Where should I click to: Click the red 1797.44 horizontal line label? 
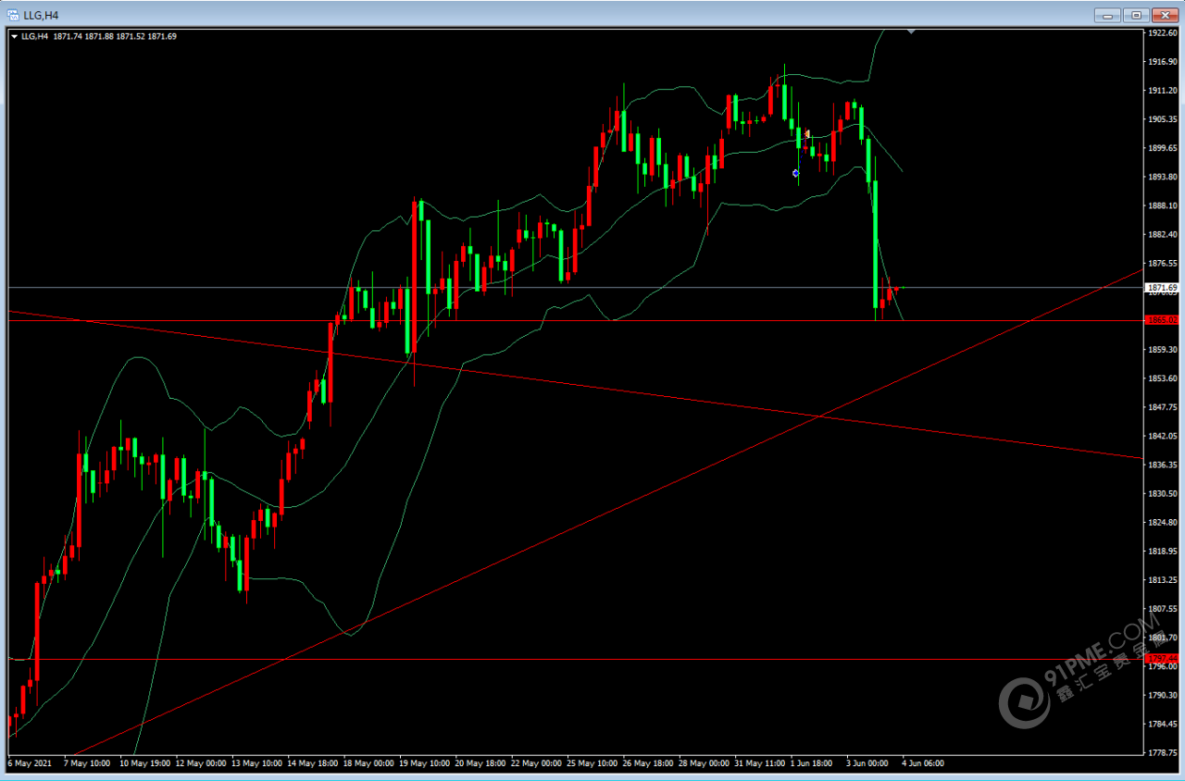1162,659
